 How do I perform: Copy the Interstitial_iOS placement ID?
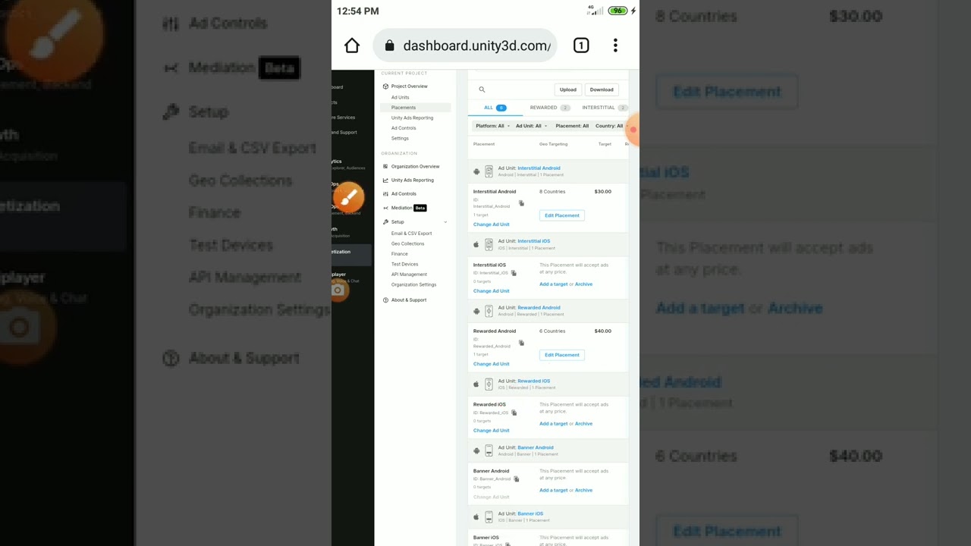point(514,273)
